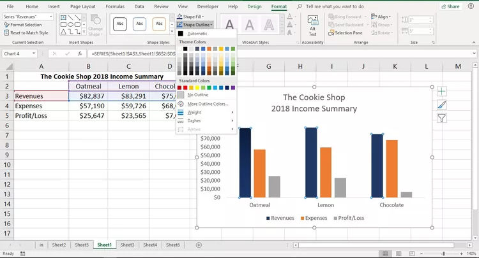Expand the Insert Shapes gallery

pos(84,31)
